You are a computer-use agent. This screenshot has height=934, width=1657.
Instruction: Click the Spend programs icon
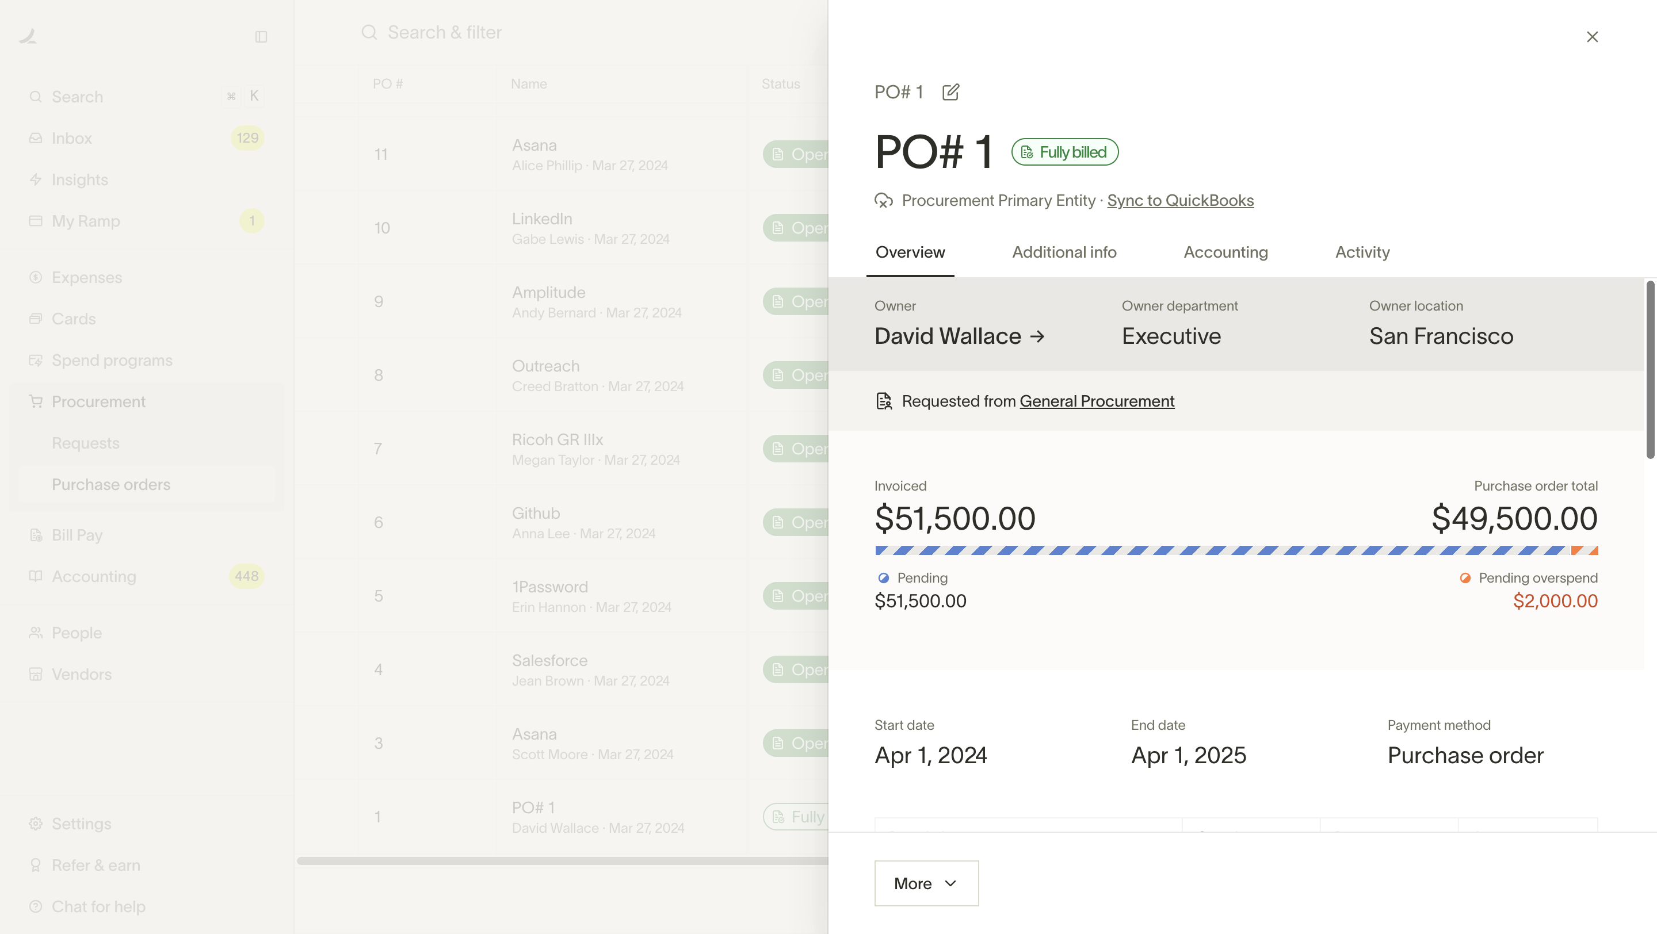tap(36, 360)
